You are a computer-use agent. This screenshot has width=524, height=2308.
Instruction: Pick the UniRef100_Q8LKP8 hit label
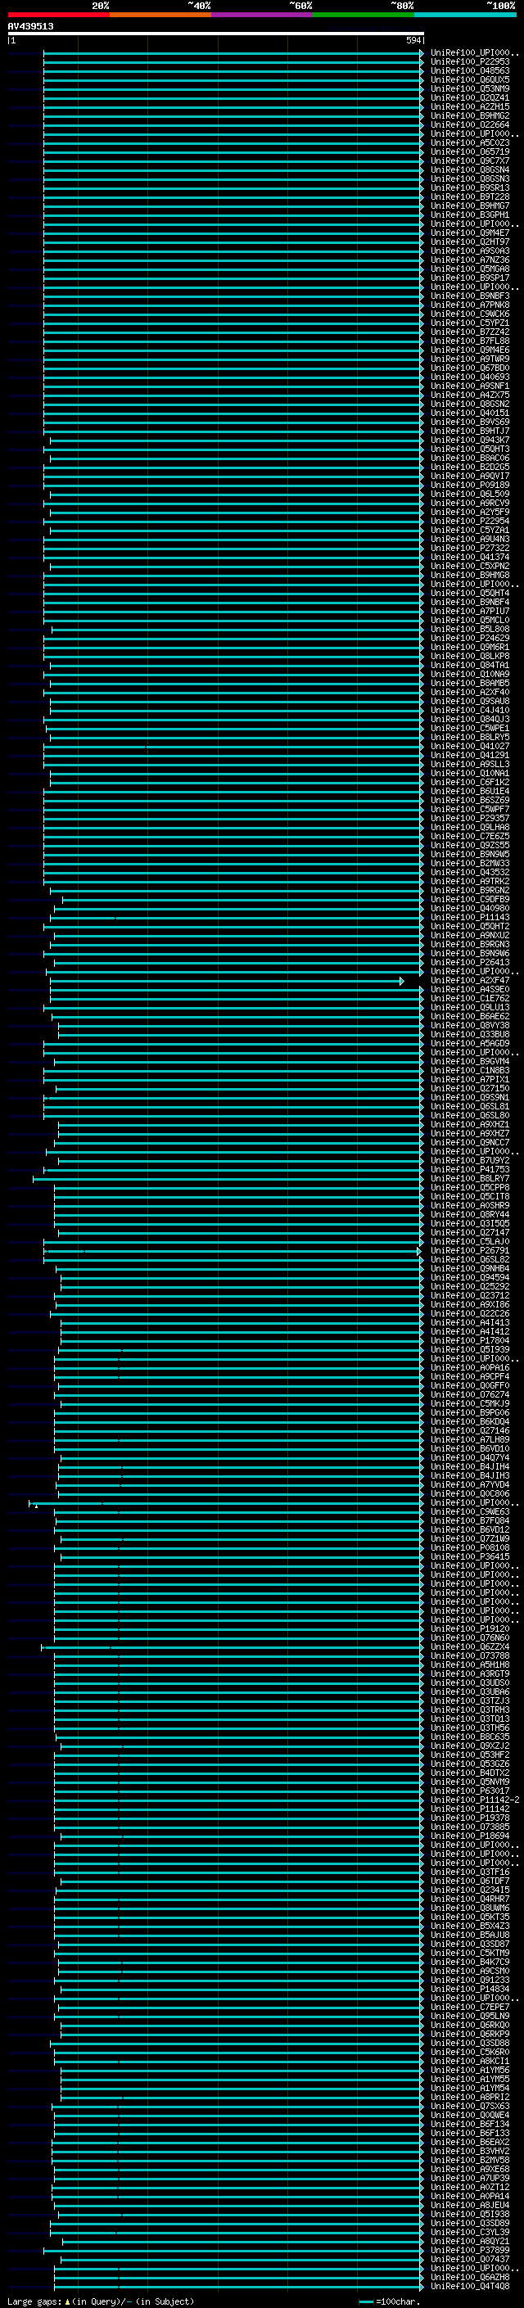(470, 657)
